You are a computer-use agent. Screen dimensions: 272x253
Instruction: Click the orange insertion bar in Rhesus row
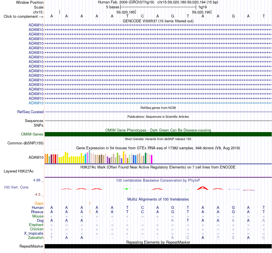coord(90,211)
